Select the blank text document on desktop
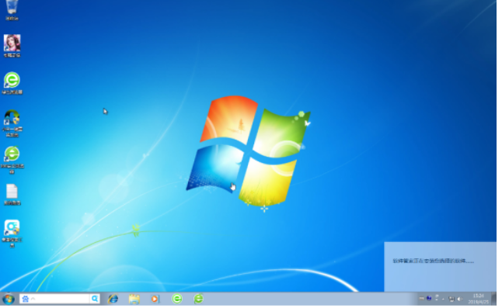 [x=12, y=195]
